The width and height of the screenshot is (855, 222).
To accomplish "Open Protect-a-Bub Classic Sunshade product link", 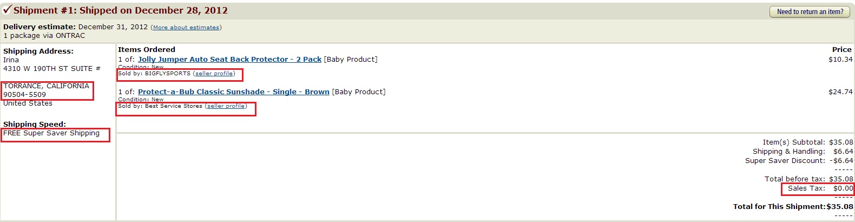I will coord(233,92).
